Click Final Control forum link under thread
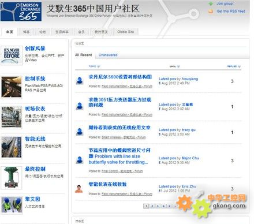Image resolution: width=254 pixels, height=224 pixels. 122,171
